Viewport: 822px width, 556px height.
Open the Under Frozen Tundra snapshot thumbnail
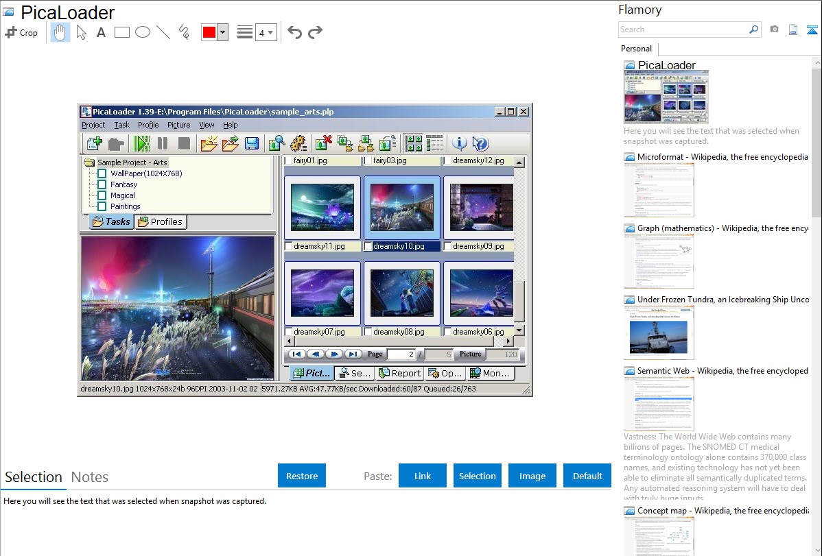click(x=659, y=333)
